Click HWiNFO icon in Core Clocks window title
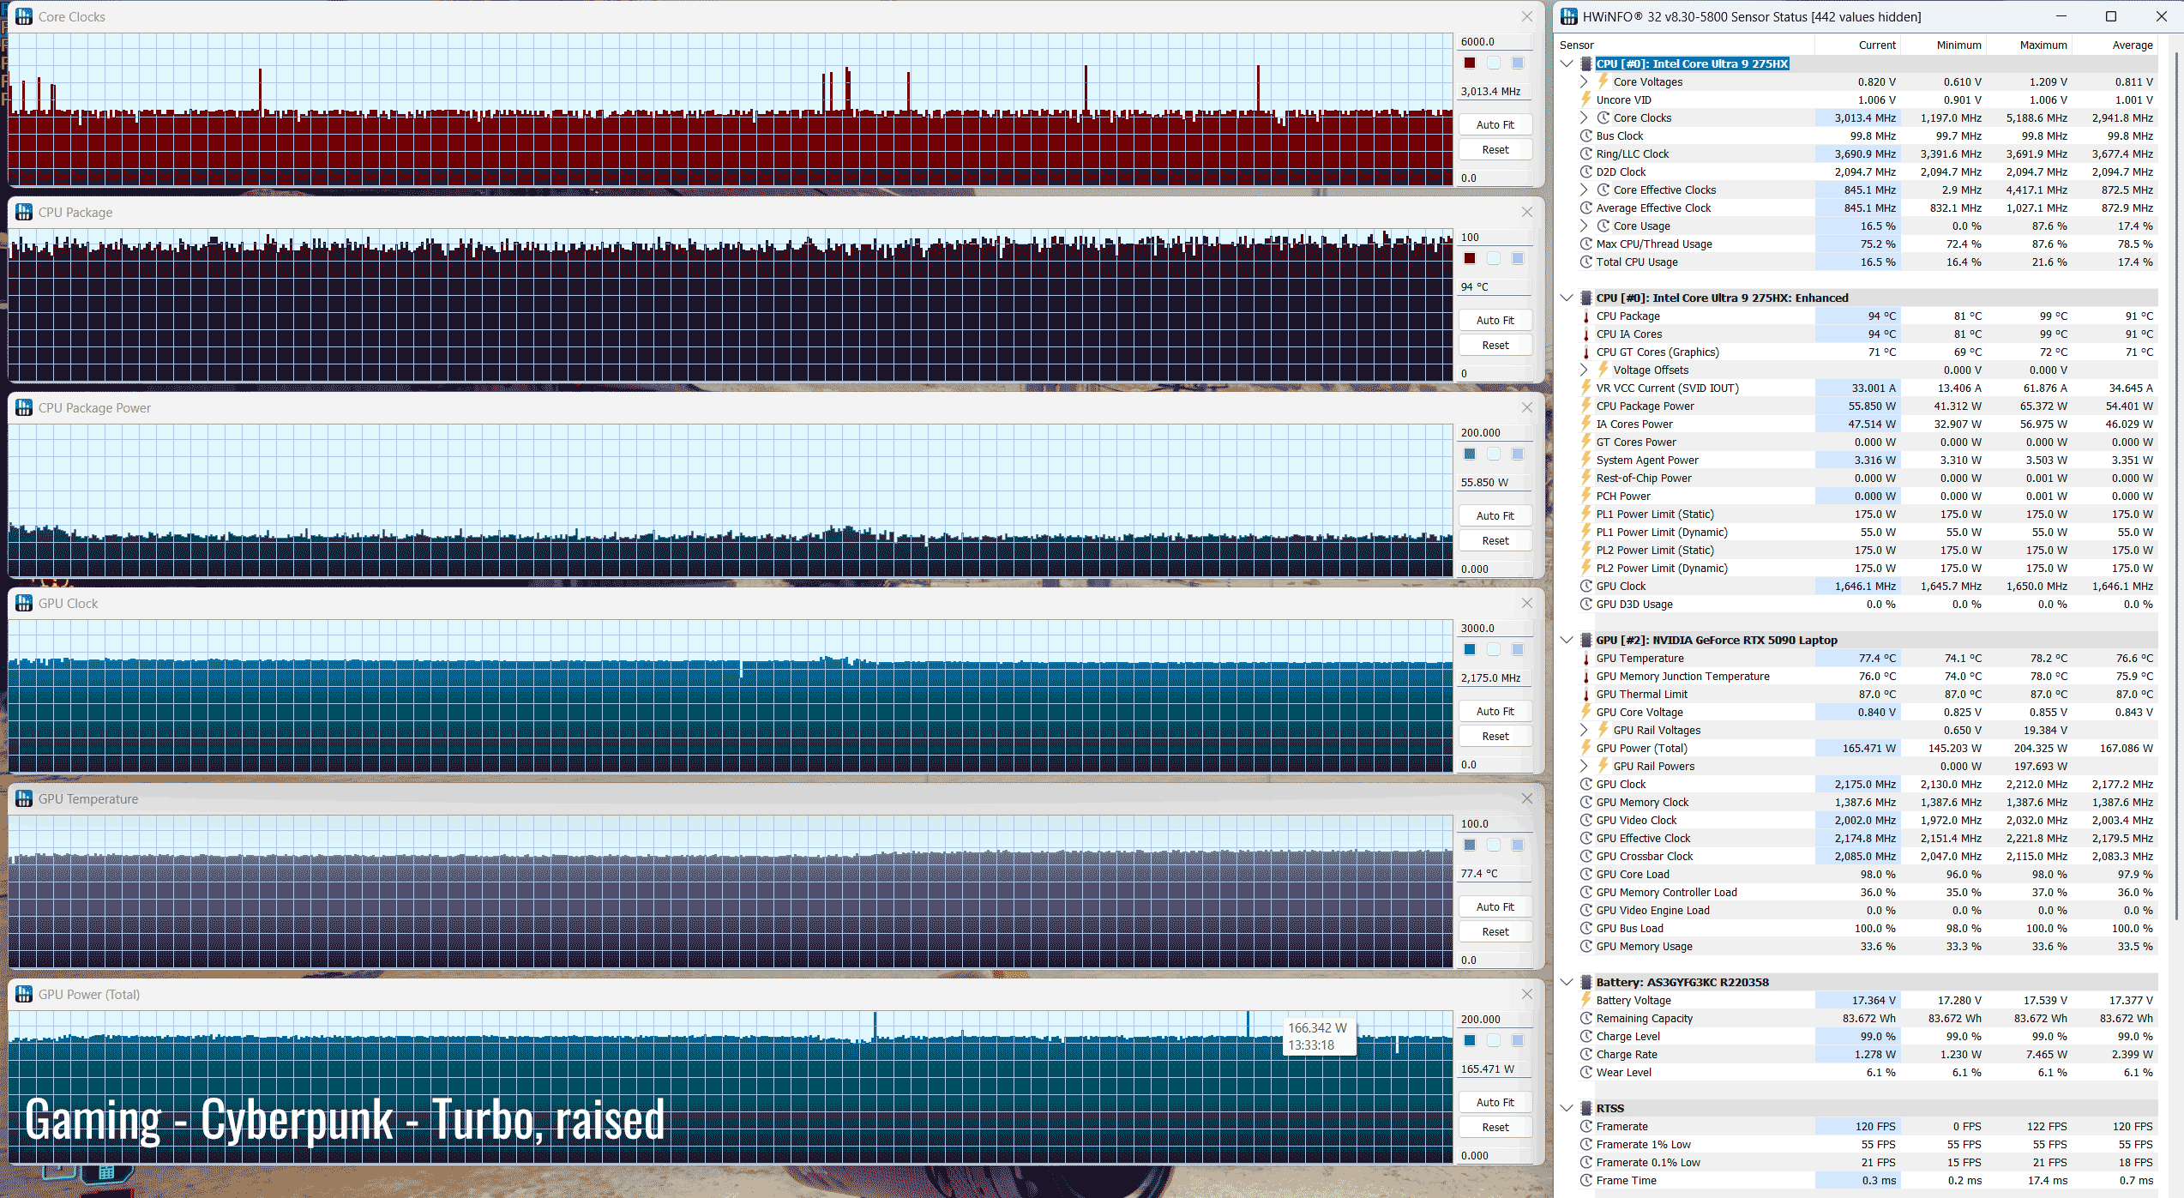Screen dimensions: 2184x1198 point(24,16)
